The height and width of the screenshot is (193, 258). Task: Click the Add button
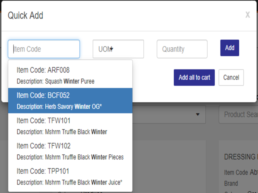[x=230, y=48]
